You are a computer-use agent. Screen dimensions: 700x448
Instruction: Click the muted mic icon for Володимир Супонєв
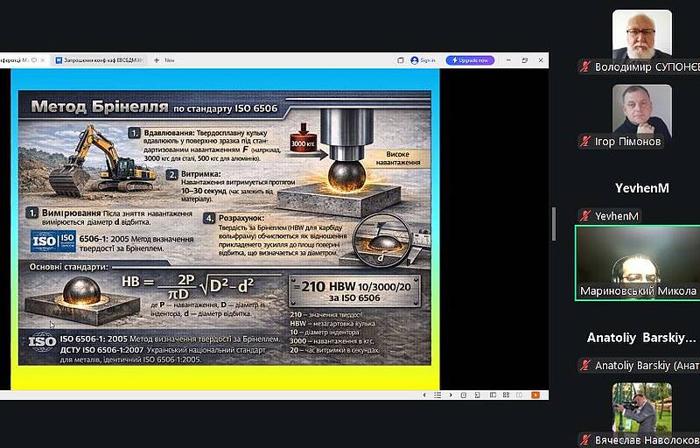pos(584,66)
